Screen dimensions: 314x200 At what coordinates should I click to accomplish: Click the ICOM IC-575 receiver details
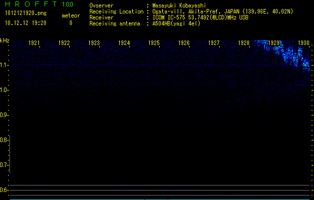pyautogui.click(x=200, y=17)
